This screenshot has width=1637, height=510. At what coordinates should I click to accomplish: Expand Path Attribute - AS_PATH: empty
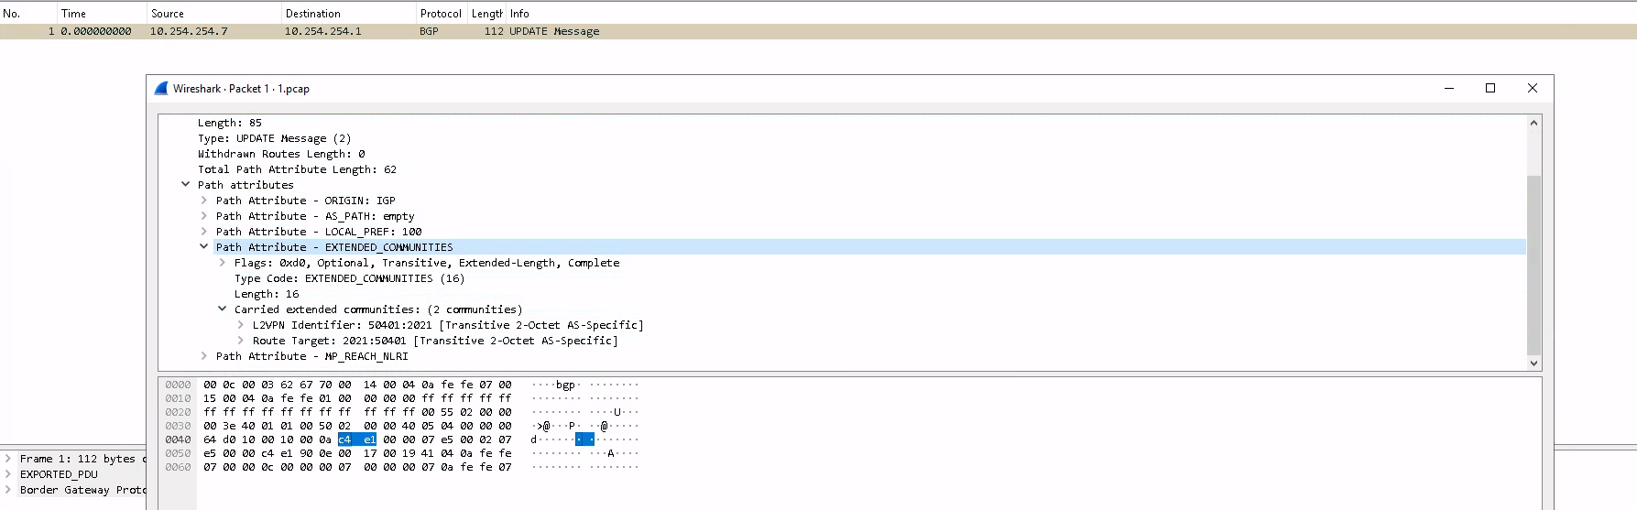coord(204,216)
